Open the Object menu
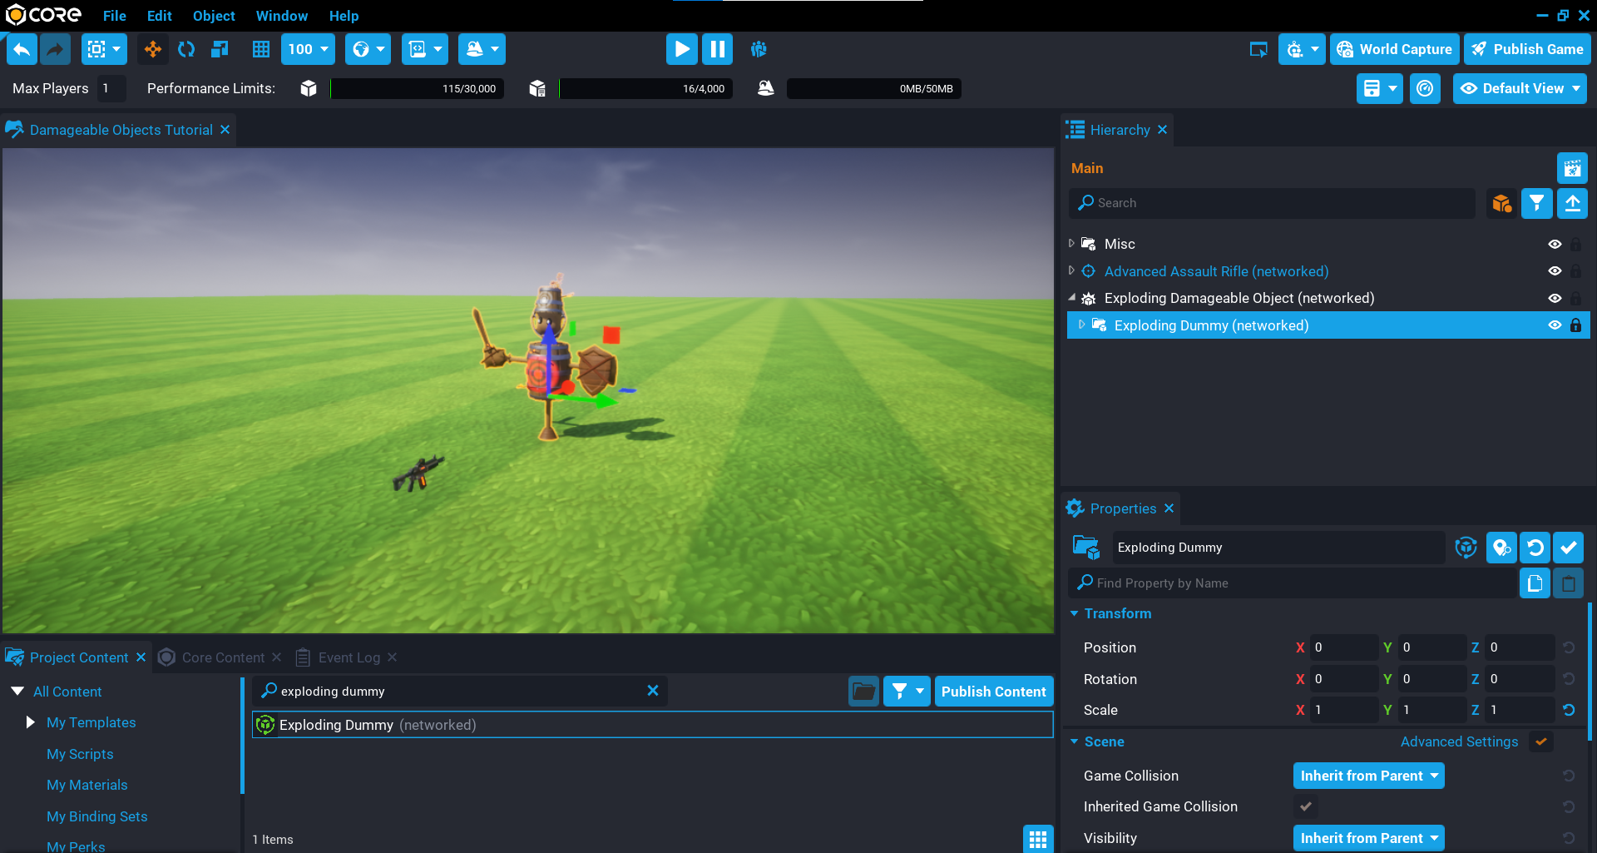This screenshot has width=1597, height=853. [214, 16]
